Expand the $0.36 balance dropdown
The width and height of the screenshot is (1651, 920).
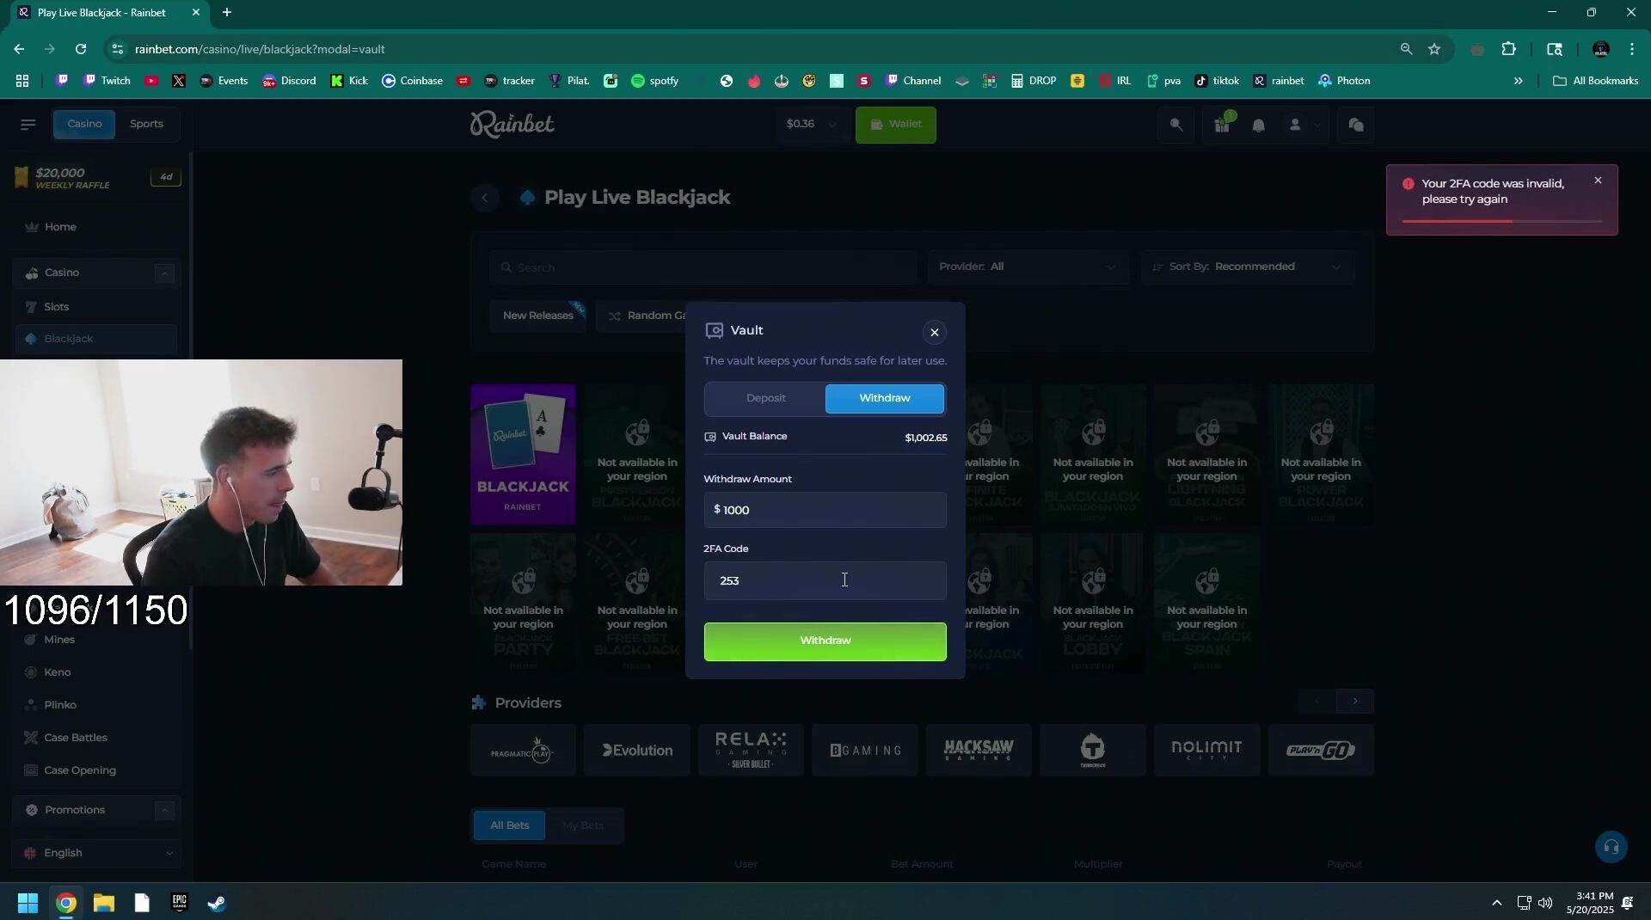click(811, 125)
